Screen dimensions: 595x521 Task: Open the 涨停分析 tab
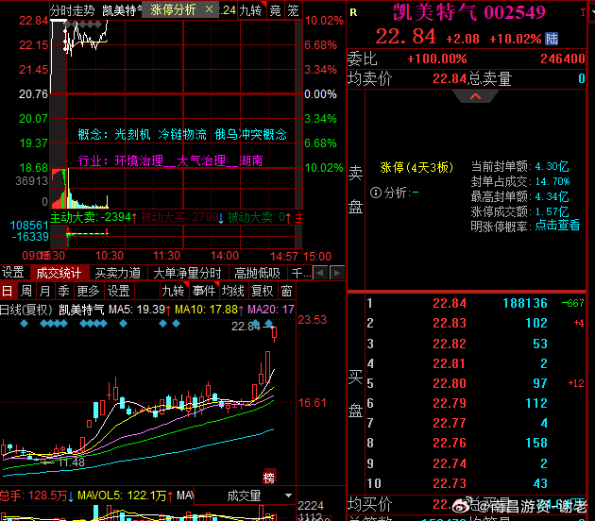[173, 9]
